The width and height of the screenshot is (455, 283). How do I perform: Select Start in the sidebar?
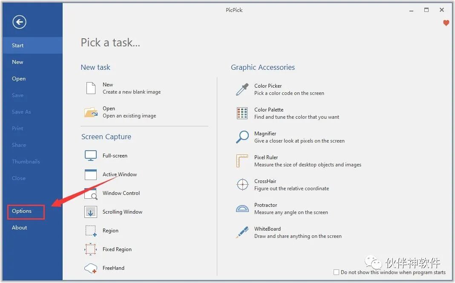(32, 46)
